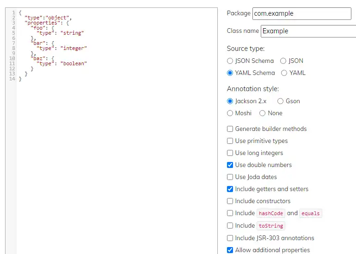Select Jackson 2.x annotation style
This screenshot has width=356, height=254.
click(230, 101)
